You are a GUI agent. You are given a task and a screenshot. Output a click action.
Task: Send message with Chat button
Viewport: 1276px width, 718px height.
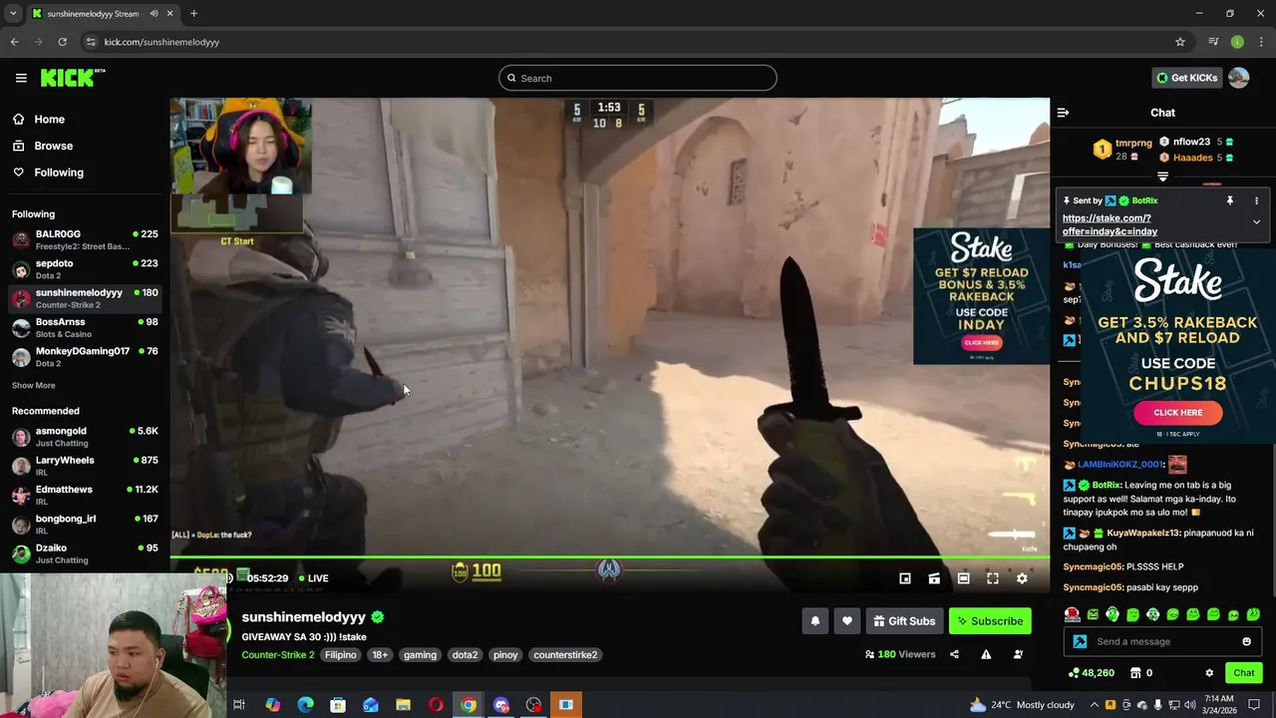pyautogui.click(x=1243, y=673)
